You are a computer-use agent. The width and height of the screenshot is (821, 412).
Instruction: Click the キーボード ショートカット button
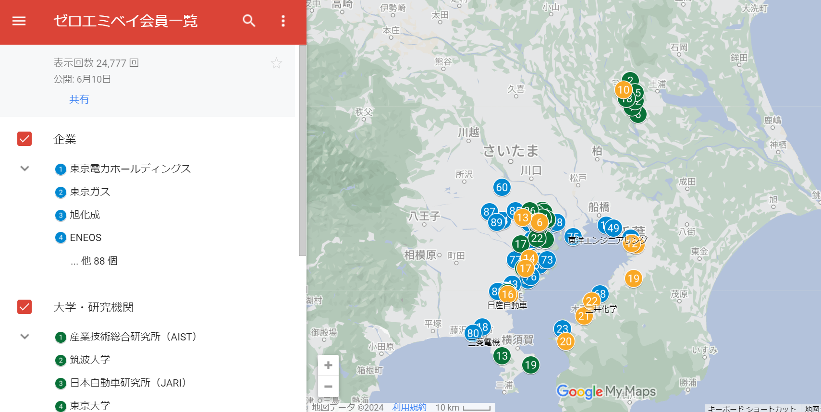click(752, 408)
